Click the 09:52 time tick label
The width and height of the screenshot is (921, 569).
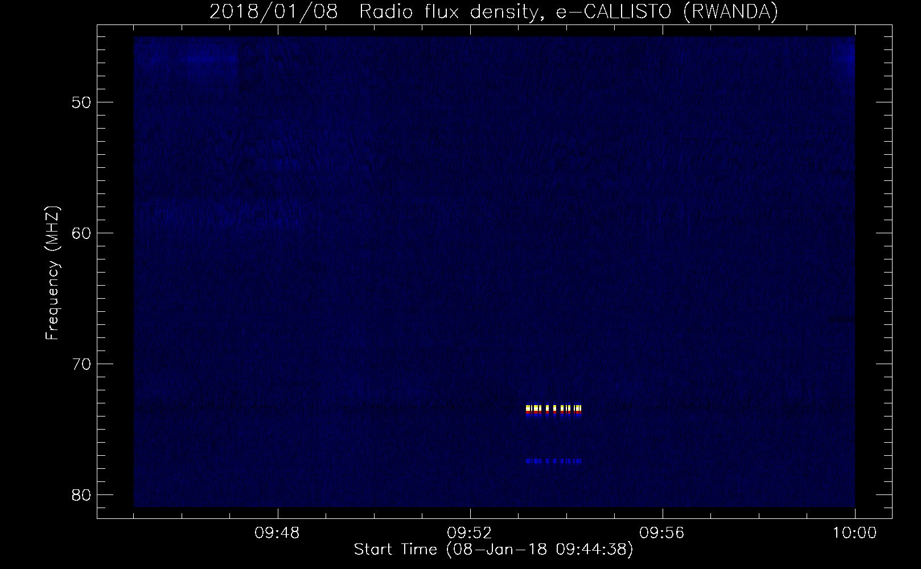tap(470, 533)
